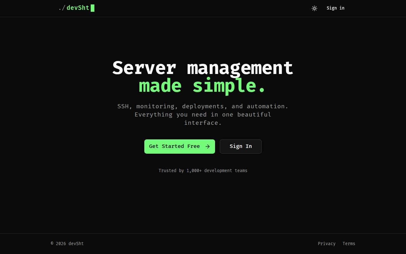Click Sign in in the header
This screenshot has width=406, height=254.
click(335, 8)
